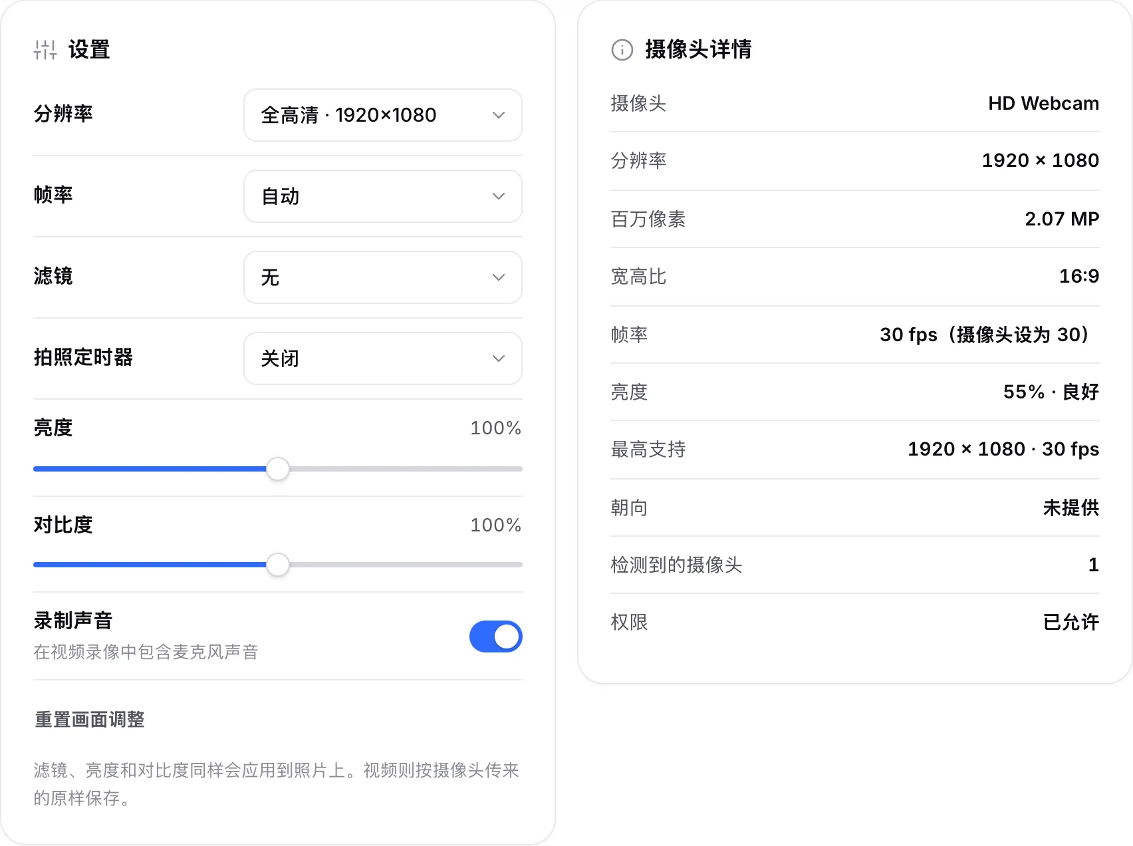This screenshot has height=846, width=1133.
Task: Open the 帧率 frame rate dropdown
Action: [383, 196]
